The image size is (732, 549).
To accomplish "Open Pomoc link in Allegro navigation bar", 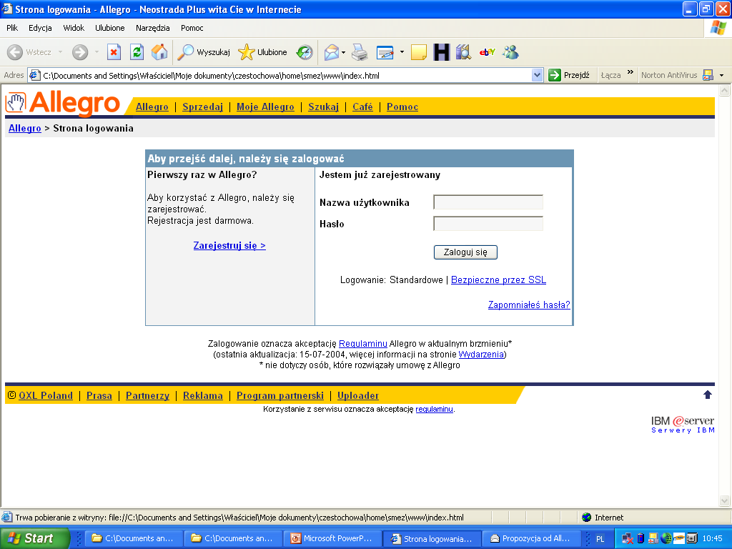I will click(402, 107).
